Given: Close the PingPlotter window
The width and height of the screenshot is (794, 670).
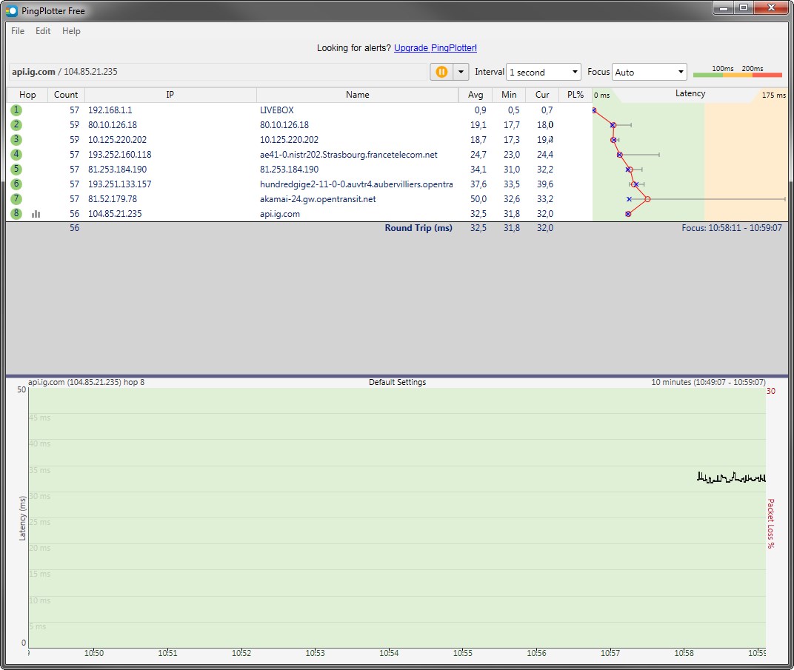Looking at the screenshot, I should tap(771, 7).
